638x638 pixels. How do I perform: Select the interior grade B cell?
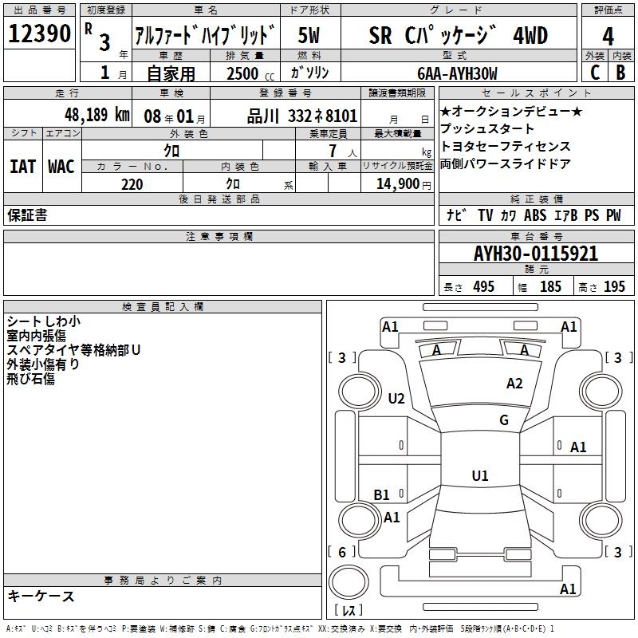[x=621, y=73]
